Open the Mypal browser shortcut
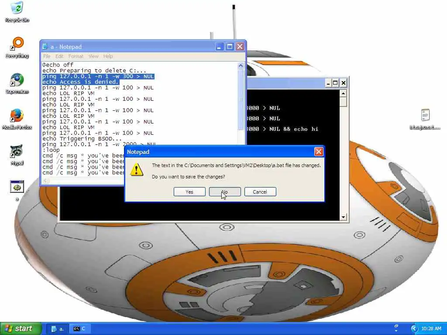This screenshot has height=335, width=447. [x=17, y=155]
